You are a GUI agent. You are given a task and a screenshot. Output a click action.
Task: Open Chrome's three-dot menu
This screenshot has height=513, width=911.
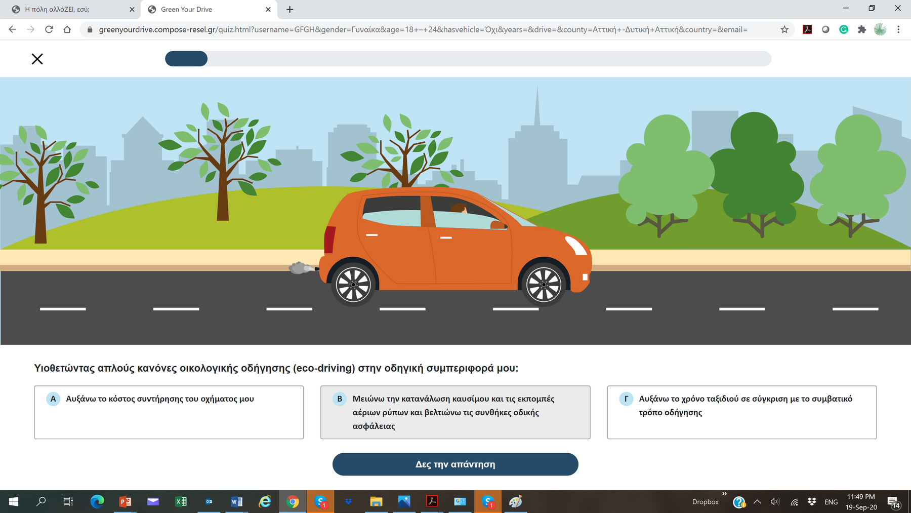point(898,29)
